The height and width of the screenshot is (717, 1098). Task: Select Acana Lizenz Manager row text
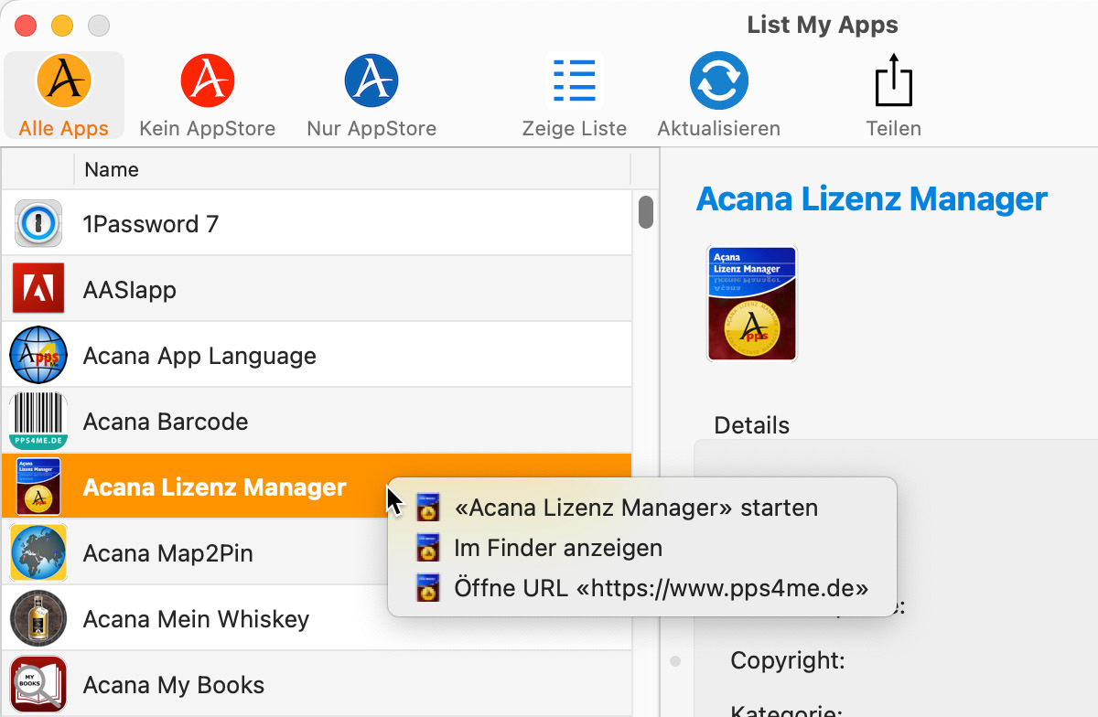point(215,487)
